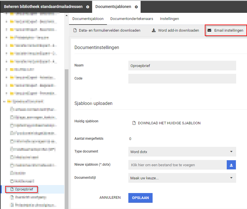This screenshot has height=209, width=247.
Task: Open the Documentstijl dropdown
Action: tap(231, 178)
